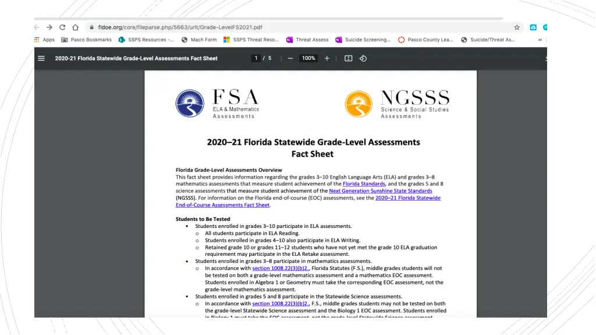This screenshot has width=596, height=335.
Task: Open the Suicide/Threat As... bookmark
Action: point(488,40)
